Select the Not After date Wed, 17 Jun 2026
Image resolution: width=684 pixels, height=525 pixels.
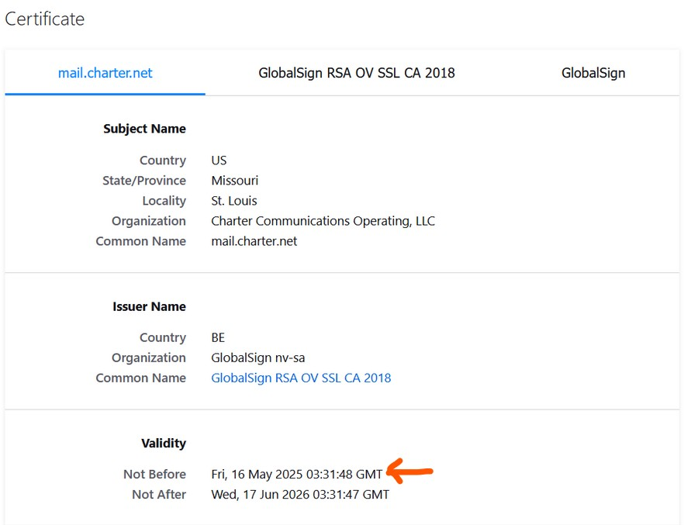[x=300, y=495]
